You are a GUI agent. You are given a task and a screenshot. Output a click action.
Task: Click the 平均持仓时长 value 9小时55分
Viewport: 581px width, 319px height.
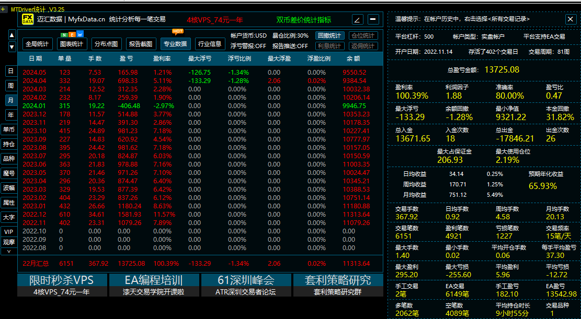(x=512, y=313)
